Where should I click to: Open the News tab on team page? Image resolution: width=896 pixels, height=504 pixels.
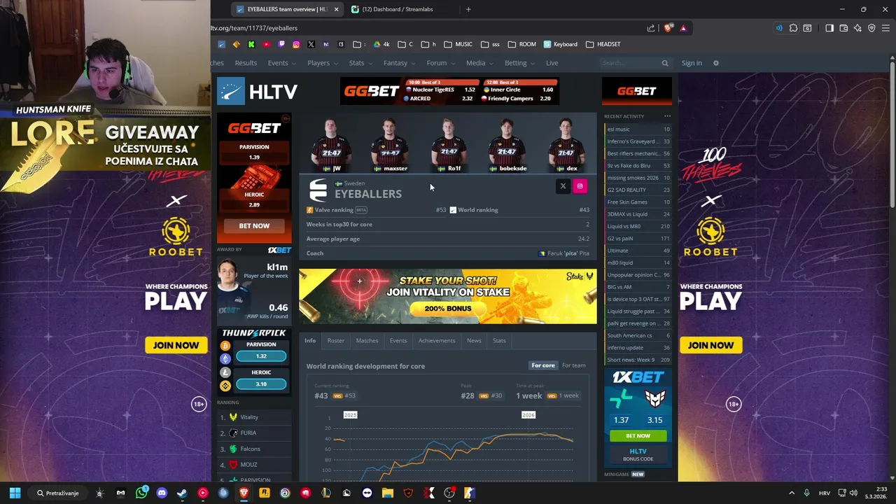pos(474,341)
